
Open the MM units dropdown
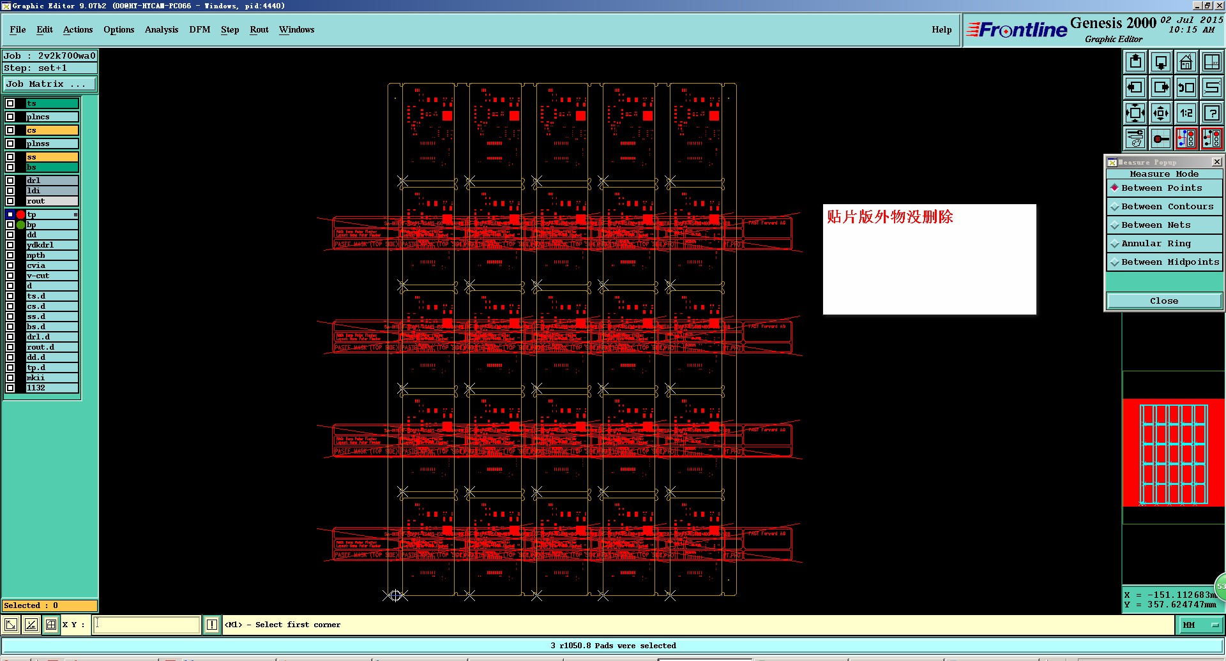pos(1200,625)
